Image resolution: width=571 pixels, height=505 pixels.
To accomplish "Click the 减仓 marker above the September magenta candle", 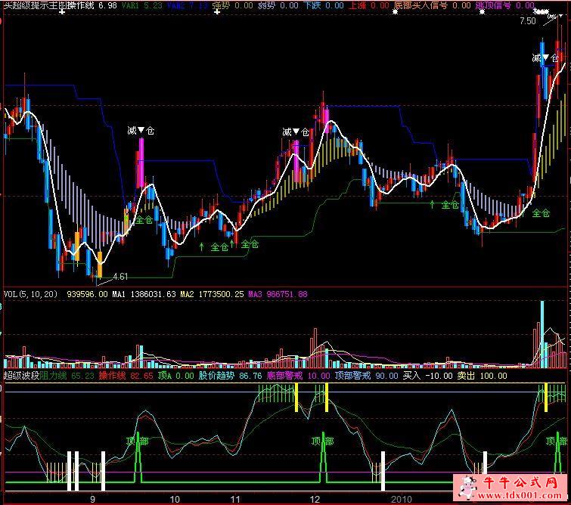I will [x=141, y=130].
